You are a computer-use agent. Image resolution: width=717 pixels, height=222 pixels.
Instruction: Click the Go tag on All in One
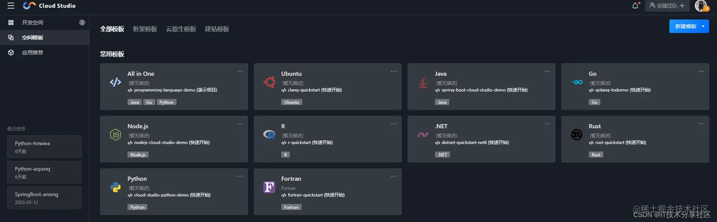point(149,102)
